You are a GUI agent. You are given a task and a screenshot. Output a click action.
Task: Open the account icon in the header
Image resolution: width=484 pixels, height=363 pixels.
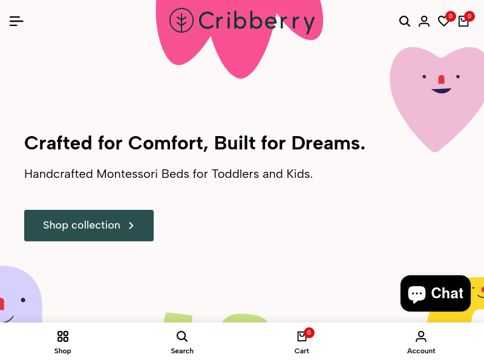click(x=424, y=21)
